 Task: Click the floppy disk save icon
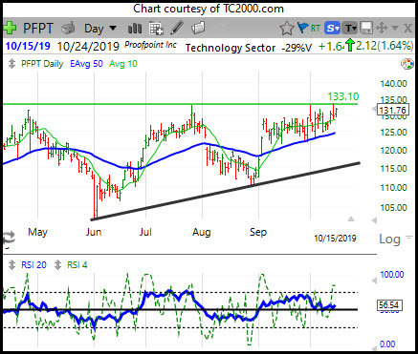click(366, 29)
